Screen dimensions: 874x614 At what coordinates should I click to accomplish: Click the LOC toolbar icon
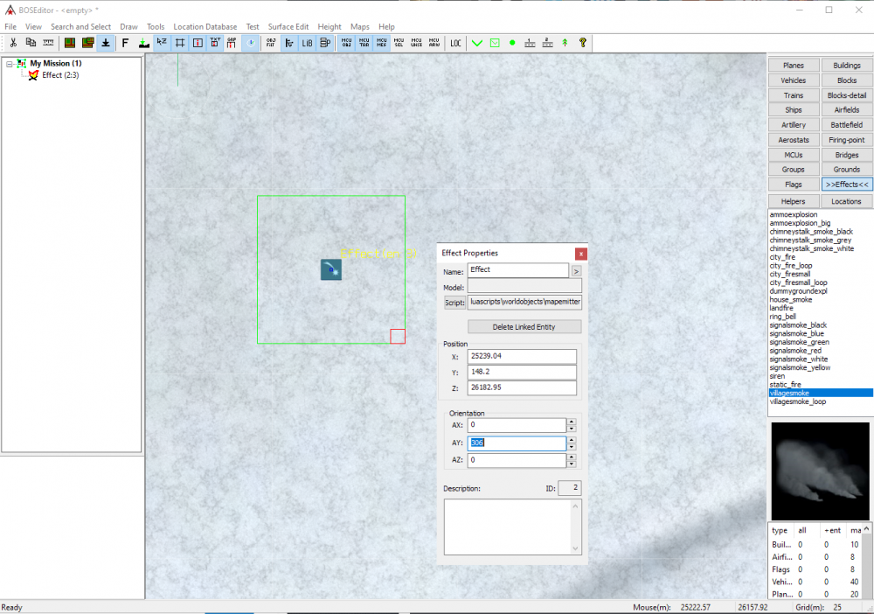tap(455, 43)
